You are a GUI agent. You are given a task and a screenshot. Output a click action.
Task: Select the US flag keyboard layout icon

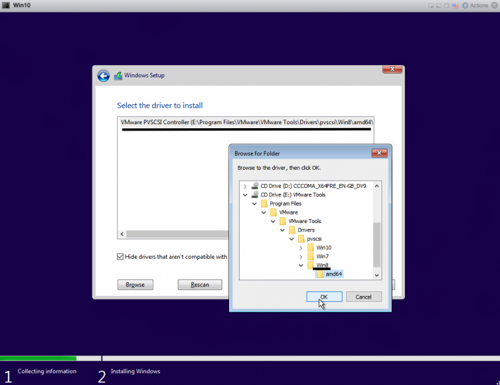pyautogui.click(x=455, y=5)
